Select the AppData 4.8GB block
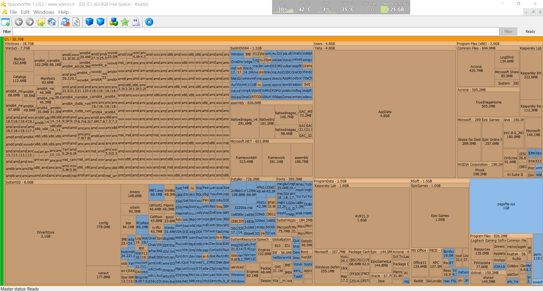543x291 pixels. click(x=385, y=114)
